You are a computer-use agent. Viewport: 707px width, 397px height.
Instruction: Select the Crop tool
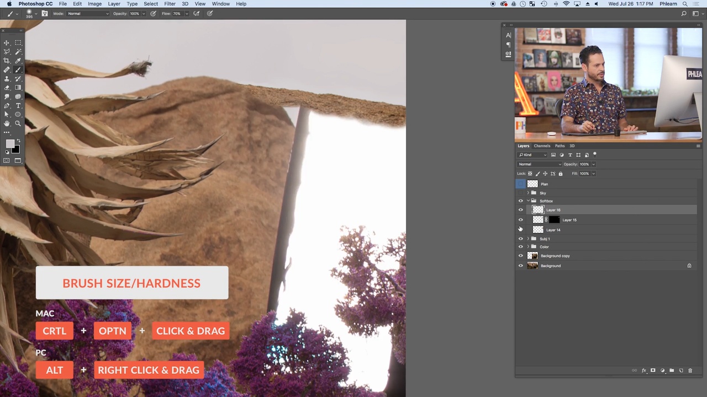7,61
